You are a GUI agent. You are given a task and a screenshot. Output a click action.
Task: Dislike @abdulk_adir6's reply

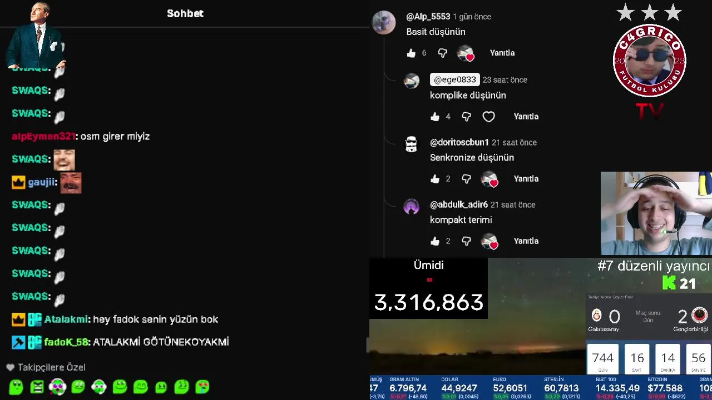(466, 241)
